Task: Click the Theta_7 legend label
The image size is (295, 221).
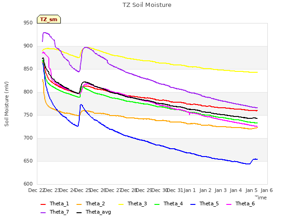Action: click(59, 212)
